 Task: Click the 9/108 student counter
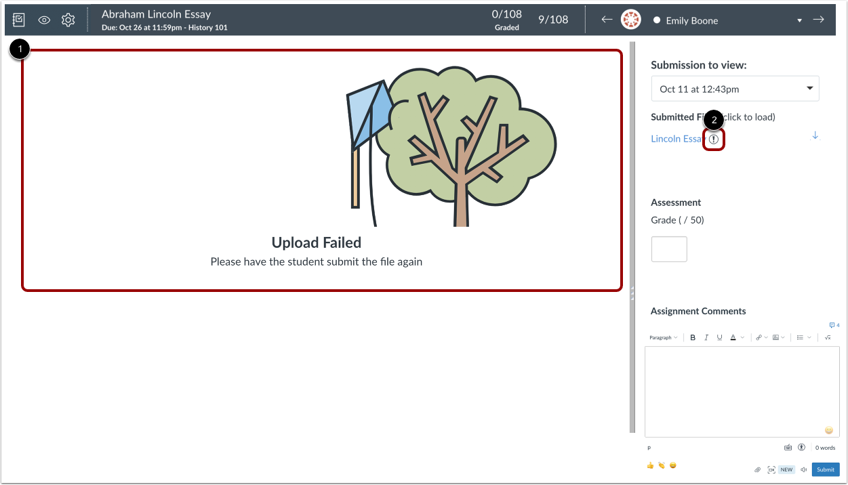tap(553, 20)
